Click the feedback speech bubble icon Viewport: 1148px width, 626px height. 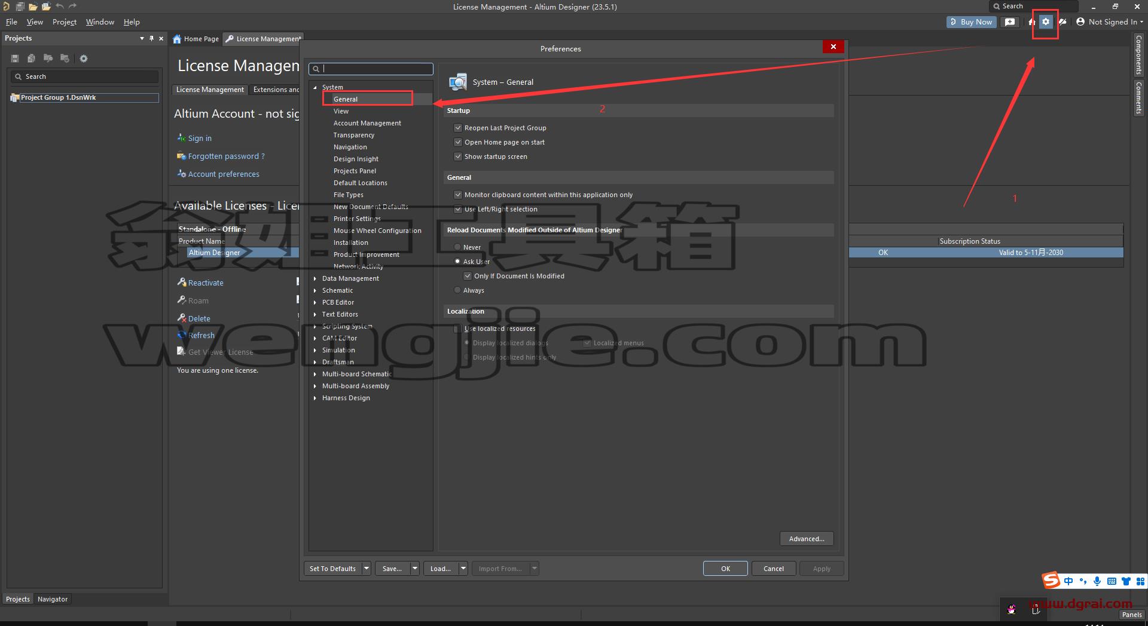tap(1010, 22)
